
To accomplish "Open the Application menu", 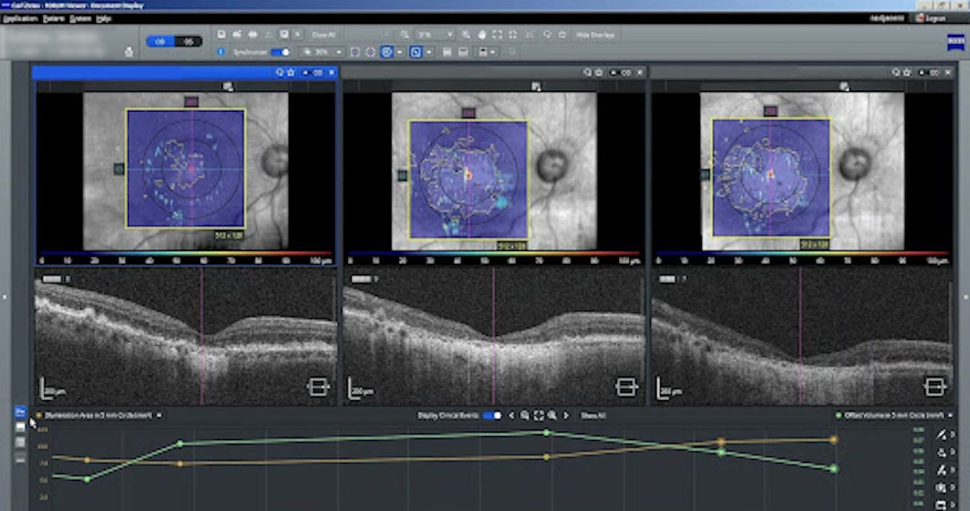I will 20,18.
